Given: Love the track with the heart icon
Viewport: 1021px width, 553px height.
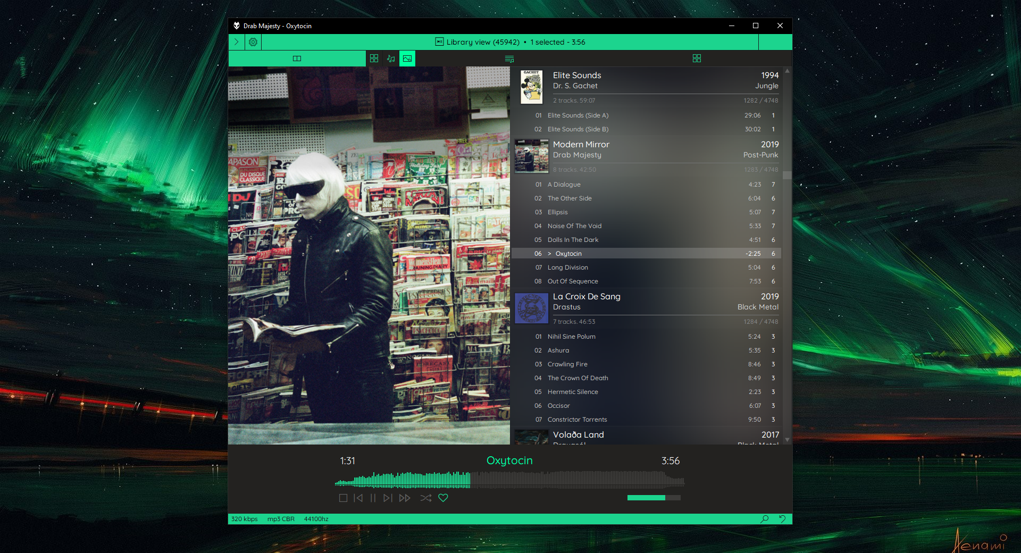Looking at the screenshot, I should pos(443,498).
